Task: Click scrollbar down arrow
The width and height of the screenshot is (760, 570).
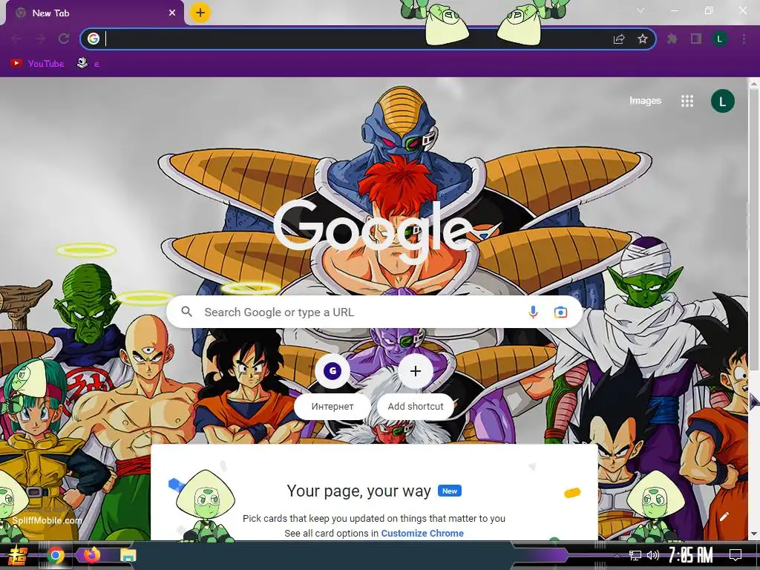Action: [754, 534]
